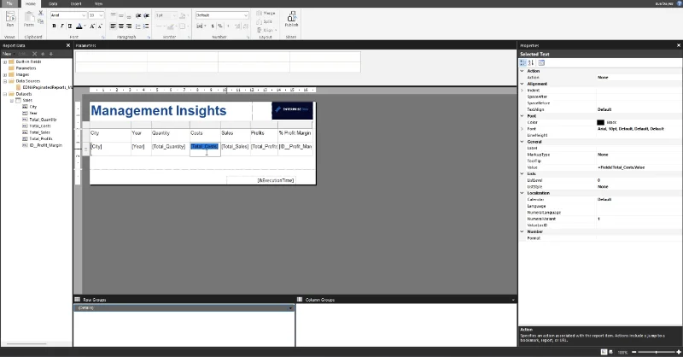The image size is (683, 357).
Task: Click the Copy icon in Clipboard group
Action: point(40,20)
